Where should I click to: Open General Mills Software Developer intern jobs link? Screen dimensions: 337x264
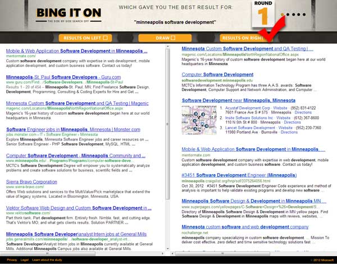[x=76, y=234]
